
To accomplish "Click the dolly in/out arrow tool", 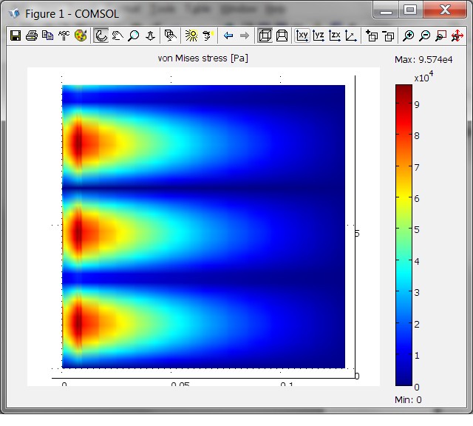I will (150, 35).
